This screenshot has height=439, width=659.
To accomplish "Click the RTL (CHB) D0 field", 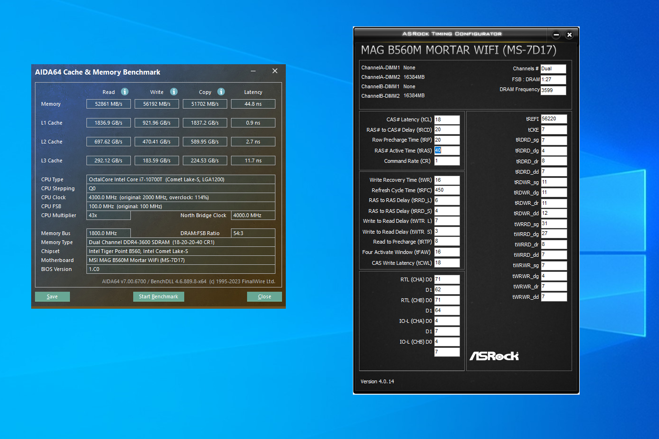I will click(447, 300).
